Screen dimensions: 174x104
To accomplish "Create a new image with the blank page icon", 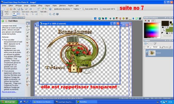I will pos(4,9).
